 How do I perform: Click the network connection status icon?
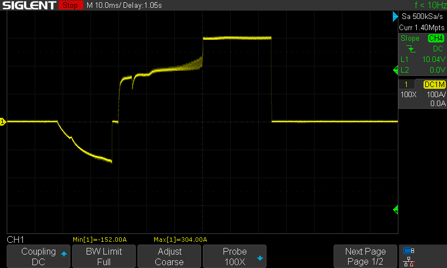[409, 261]
